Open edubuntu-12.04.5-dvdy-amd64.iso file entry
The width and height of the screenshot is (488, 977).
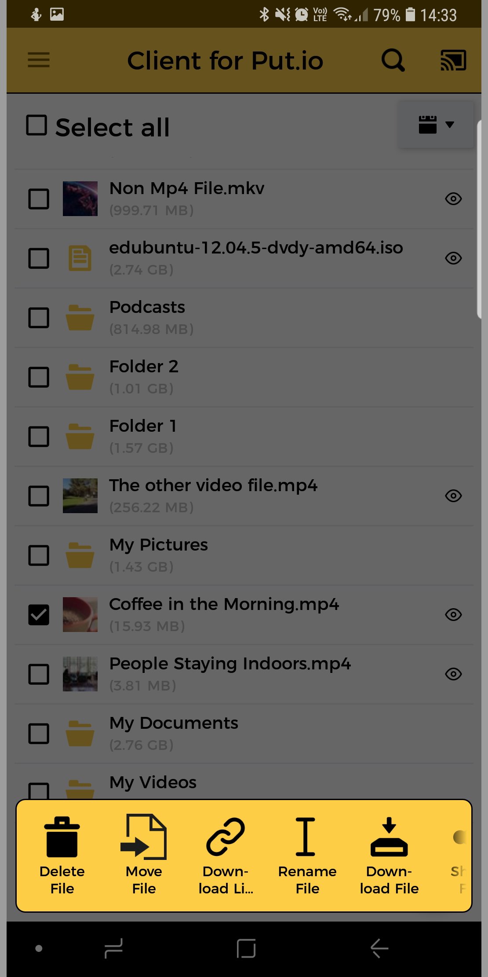tap(244, 258)
